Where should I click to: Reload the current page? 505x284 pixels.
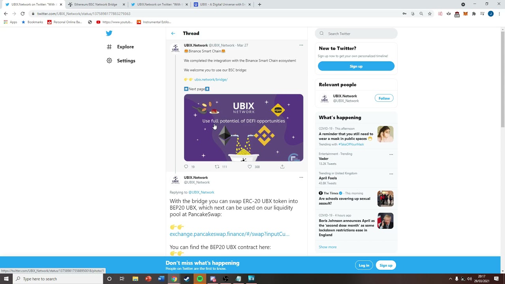tap(22, 13)
